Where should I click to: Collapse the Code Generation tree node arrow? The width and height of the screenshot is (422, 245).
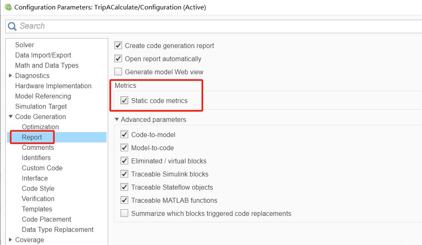pyautogui.click(x=11, y=117)
